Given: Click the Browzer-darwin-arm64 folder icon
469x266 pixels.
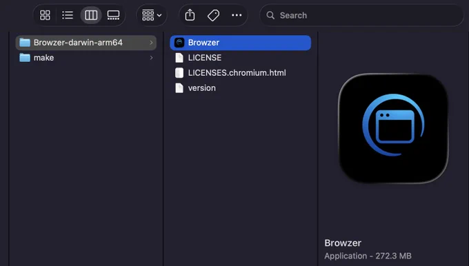Looking at the screenshot, I should click(x=25, y=43).
